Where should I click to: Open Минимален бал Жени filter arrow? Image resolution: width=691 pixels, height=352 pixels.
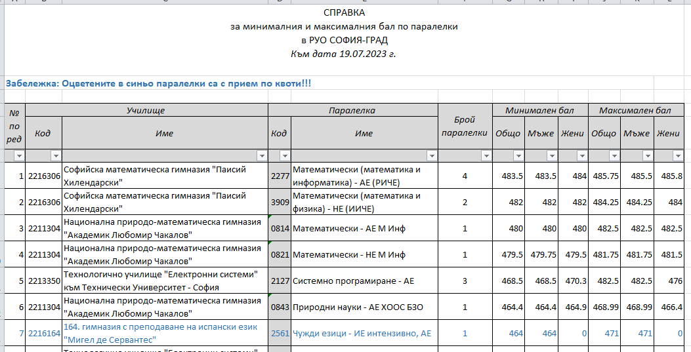[581, 156]
